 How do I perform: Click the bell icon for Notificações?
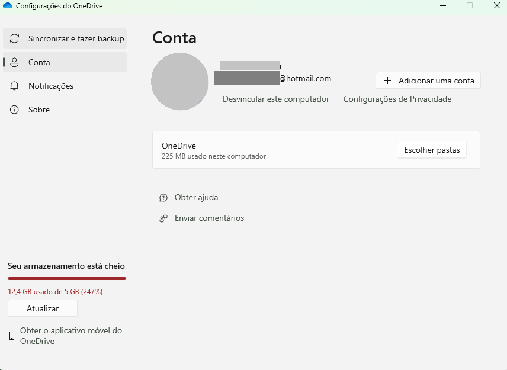click(15, 86)
